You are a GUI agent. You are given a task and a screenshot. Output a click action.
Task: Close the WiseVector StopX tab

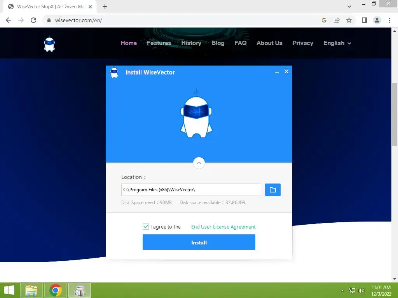pyautogui.click(x=90, y=7)
